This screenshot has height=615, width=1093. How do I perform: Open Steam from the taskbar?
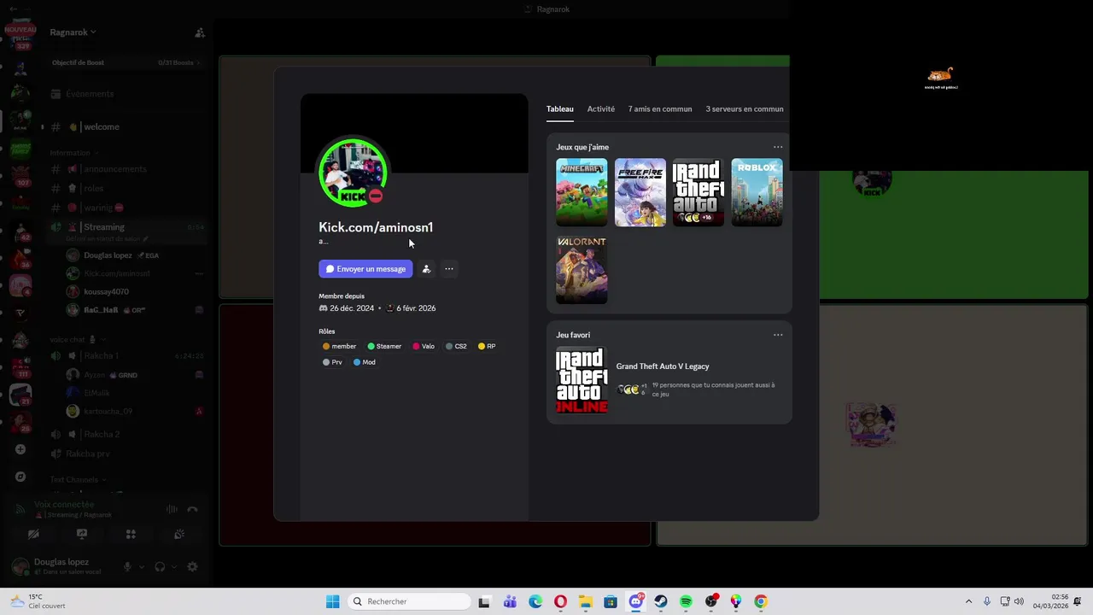point(661,601)
